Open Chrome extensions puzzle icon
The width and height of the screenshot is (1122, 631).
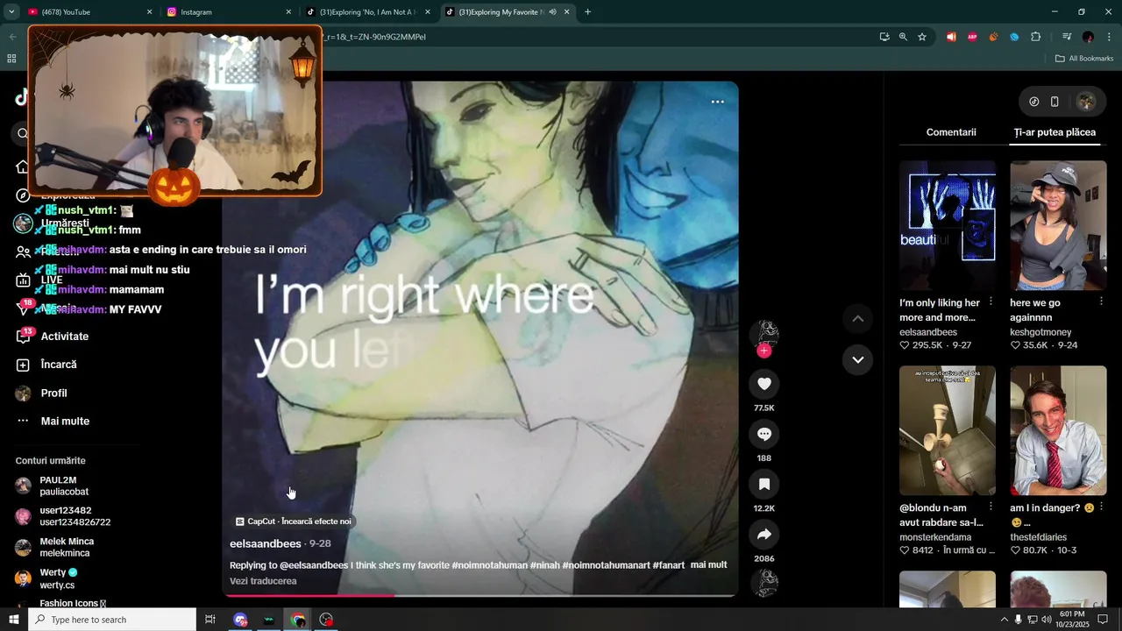pos(1036,37)
